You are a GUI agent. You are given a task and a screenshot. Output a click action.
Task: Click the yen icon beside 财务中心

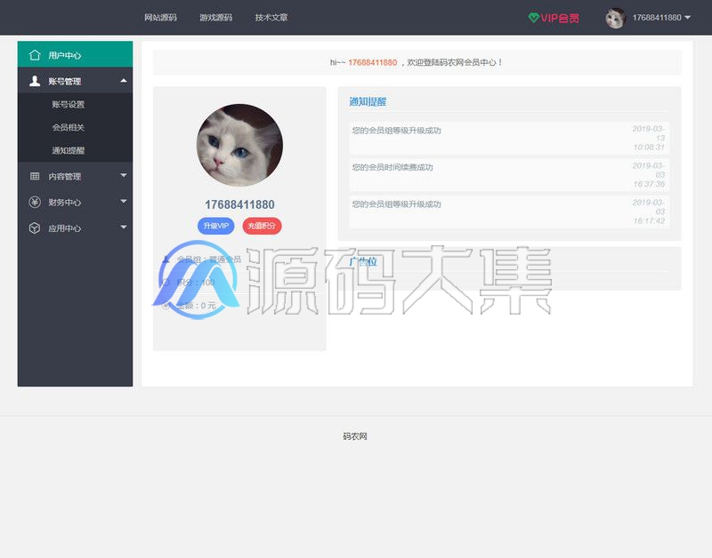coord(35,203)
